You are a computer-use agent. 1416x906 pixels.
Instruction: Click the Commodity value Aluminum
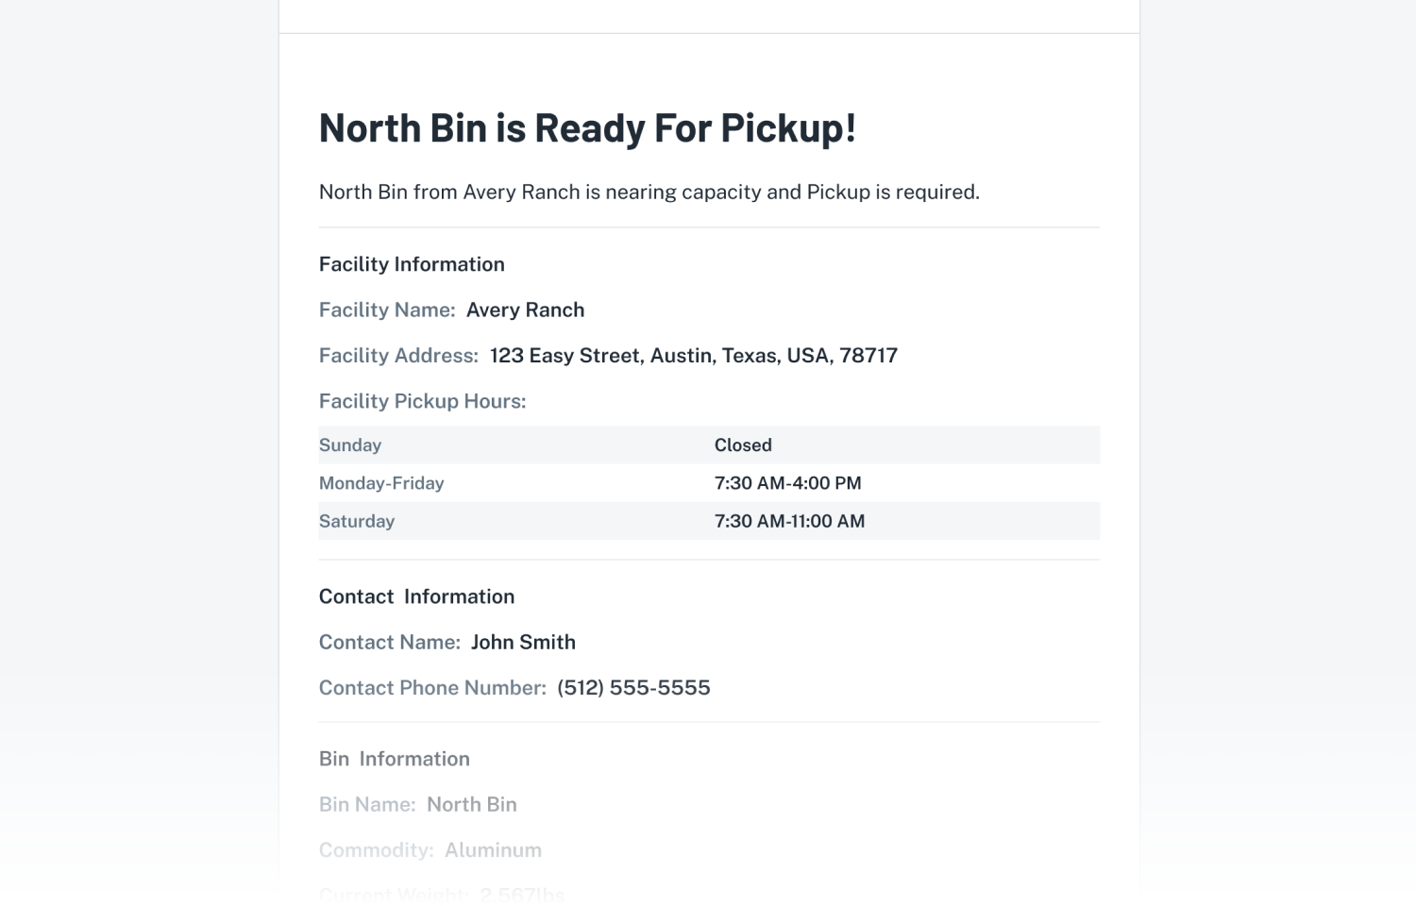(493, 850)
